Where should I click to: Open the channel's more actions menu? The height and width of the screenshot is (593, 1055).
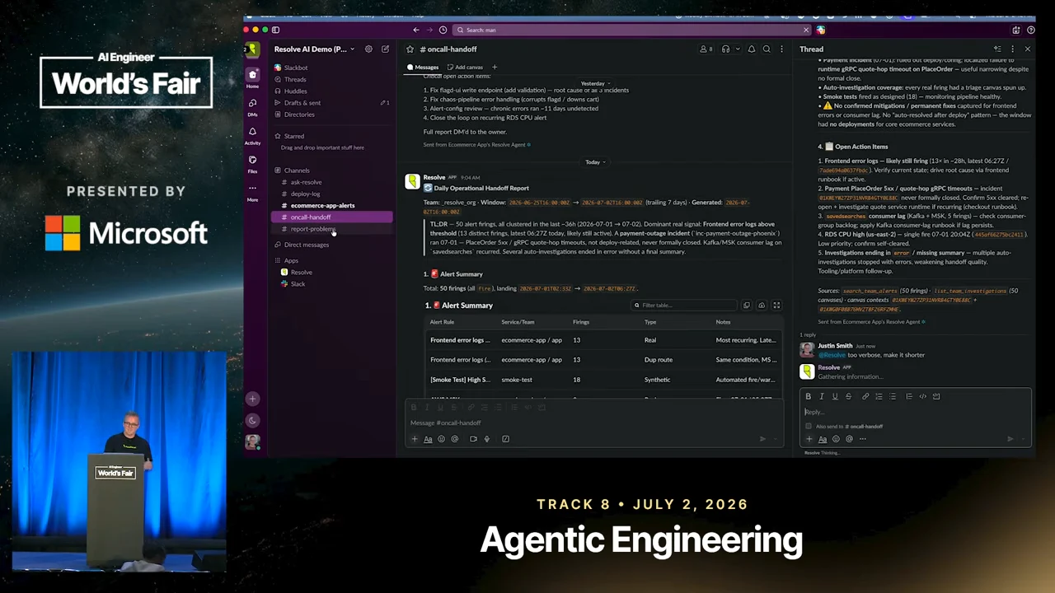(781, 49)
